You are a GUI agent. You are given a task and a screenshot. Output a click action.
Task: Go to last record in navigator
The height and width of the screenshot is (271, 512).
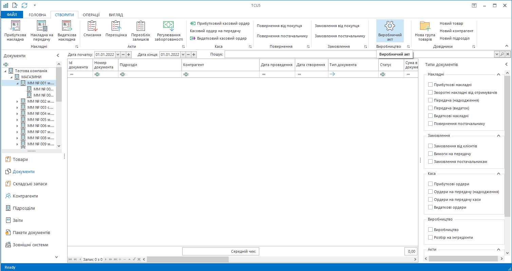click(116, 259)
